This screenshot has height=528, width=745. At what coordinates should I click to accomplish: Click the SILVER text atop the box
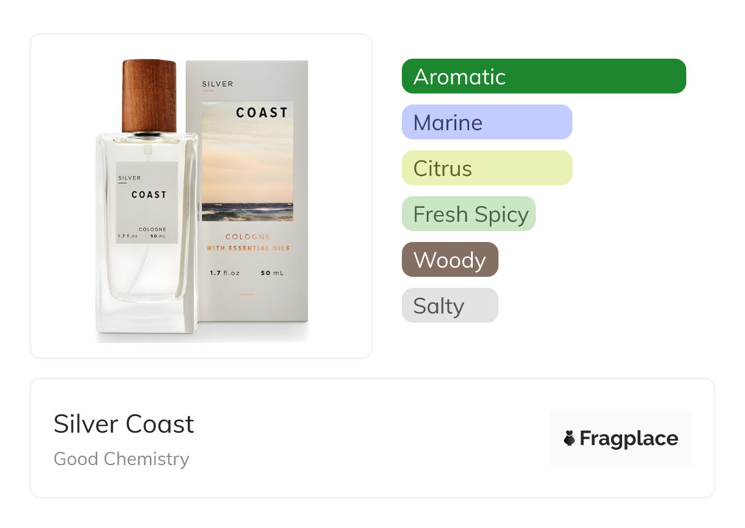(x=217, y=84)
